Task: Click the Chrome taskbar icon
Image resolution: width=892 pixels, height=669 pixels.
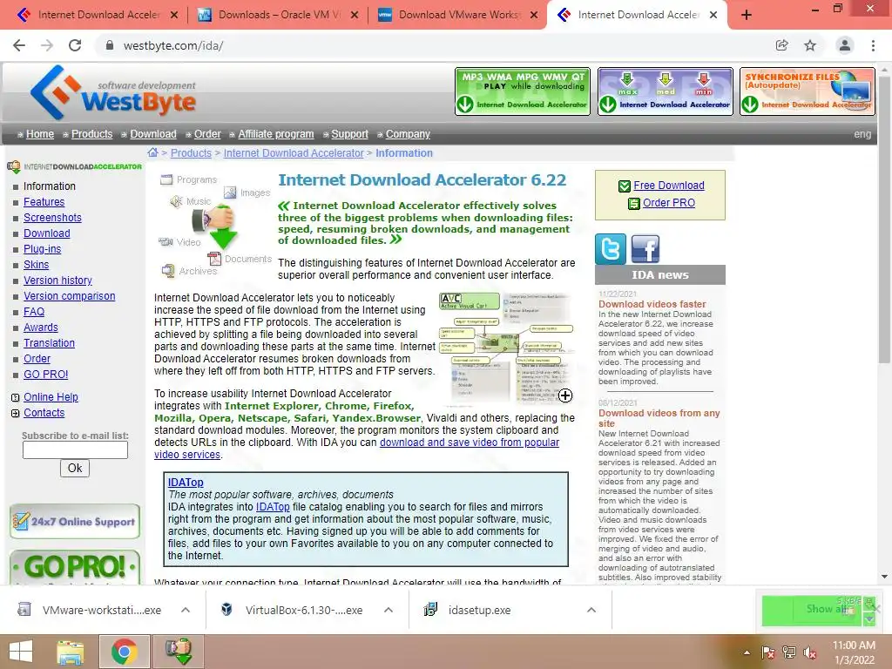Action: (125, 652)
